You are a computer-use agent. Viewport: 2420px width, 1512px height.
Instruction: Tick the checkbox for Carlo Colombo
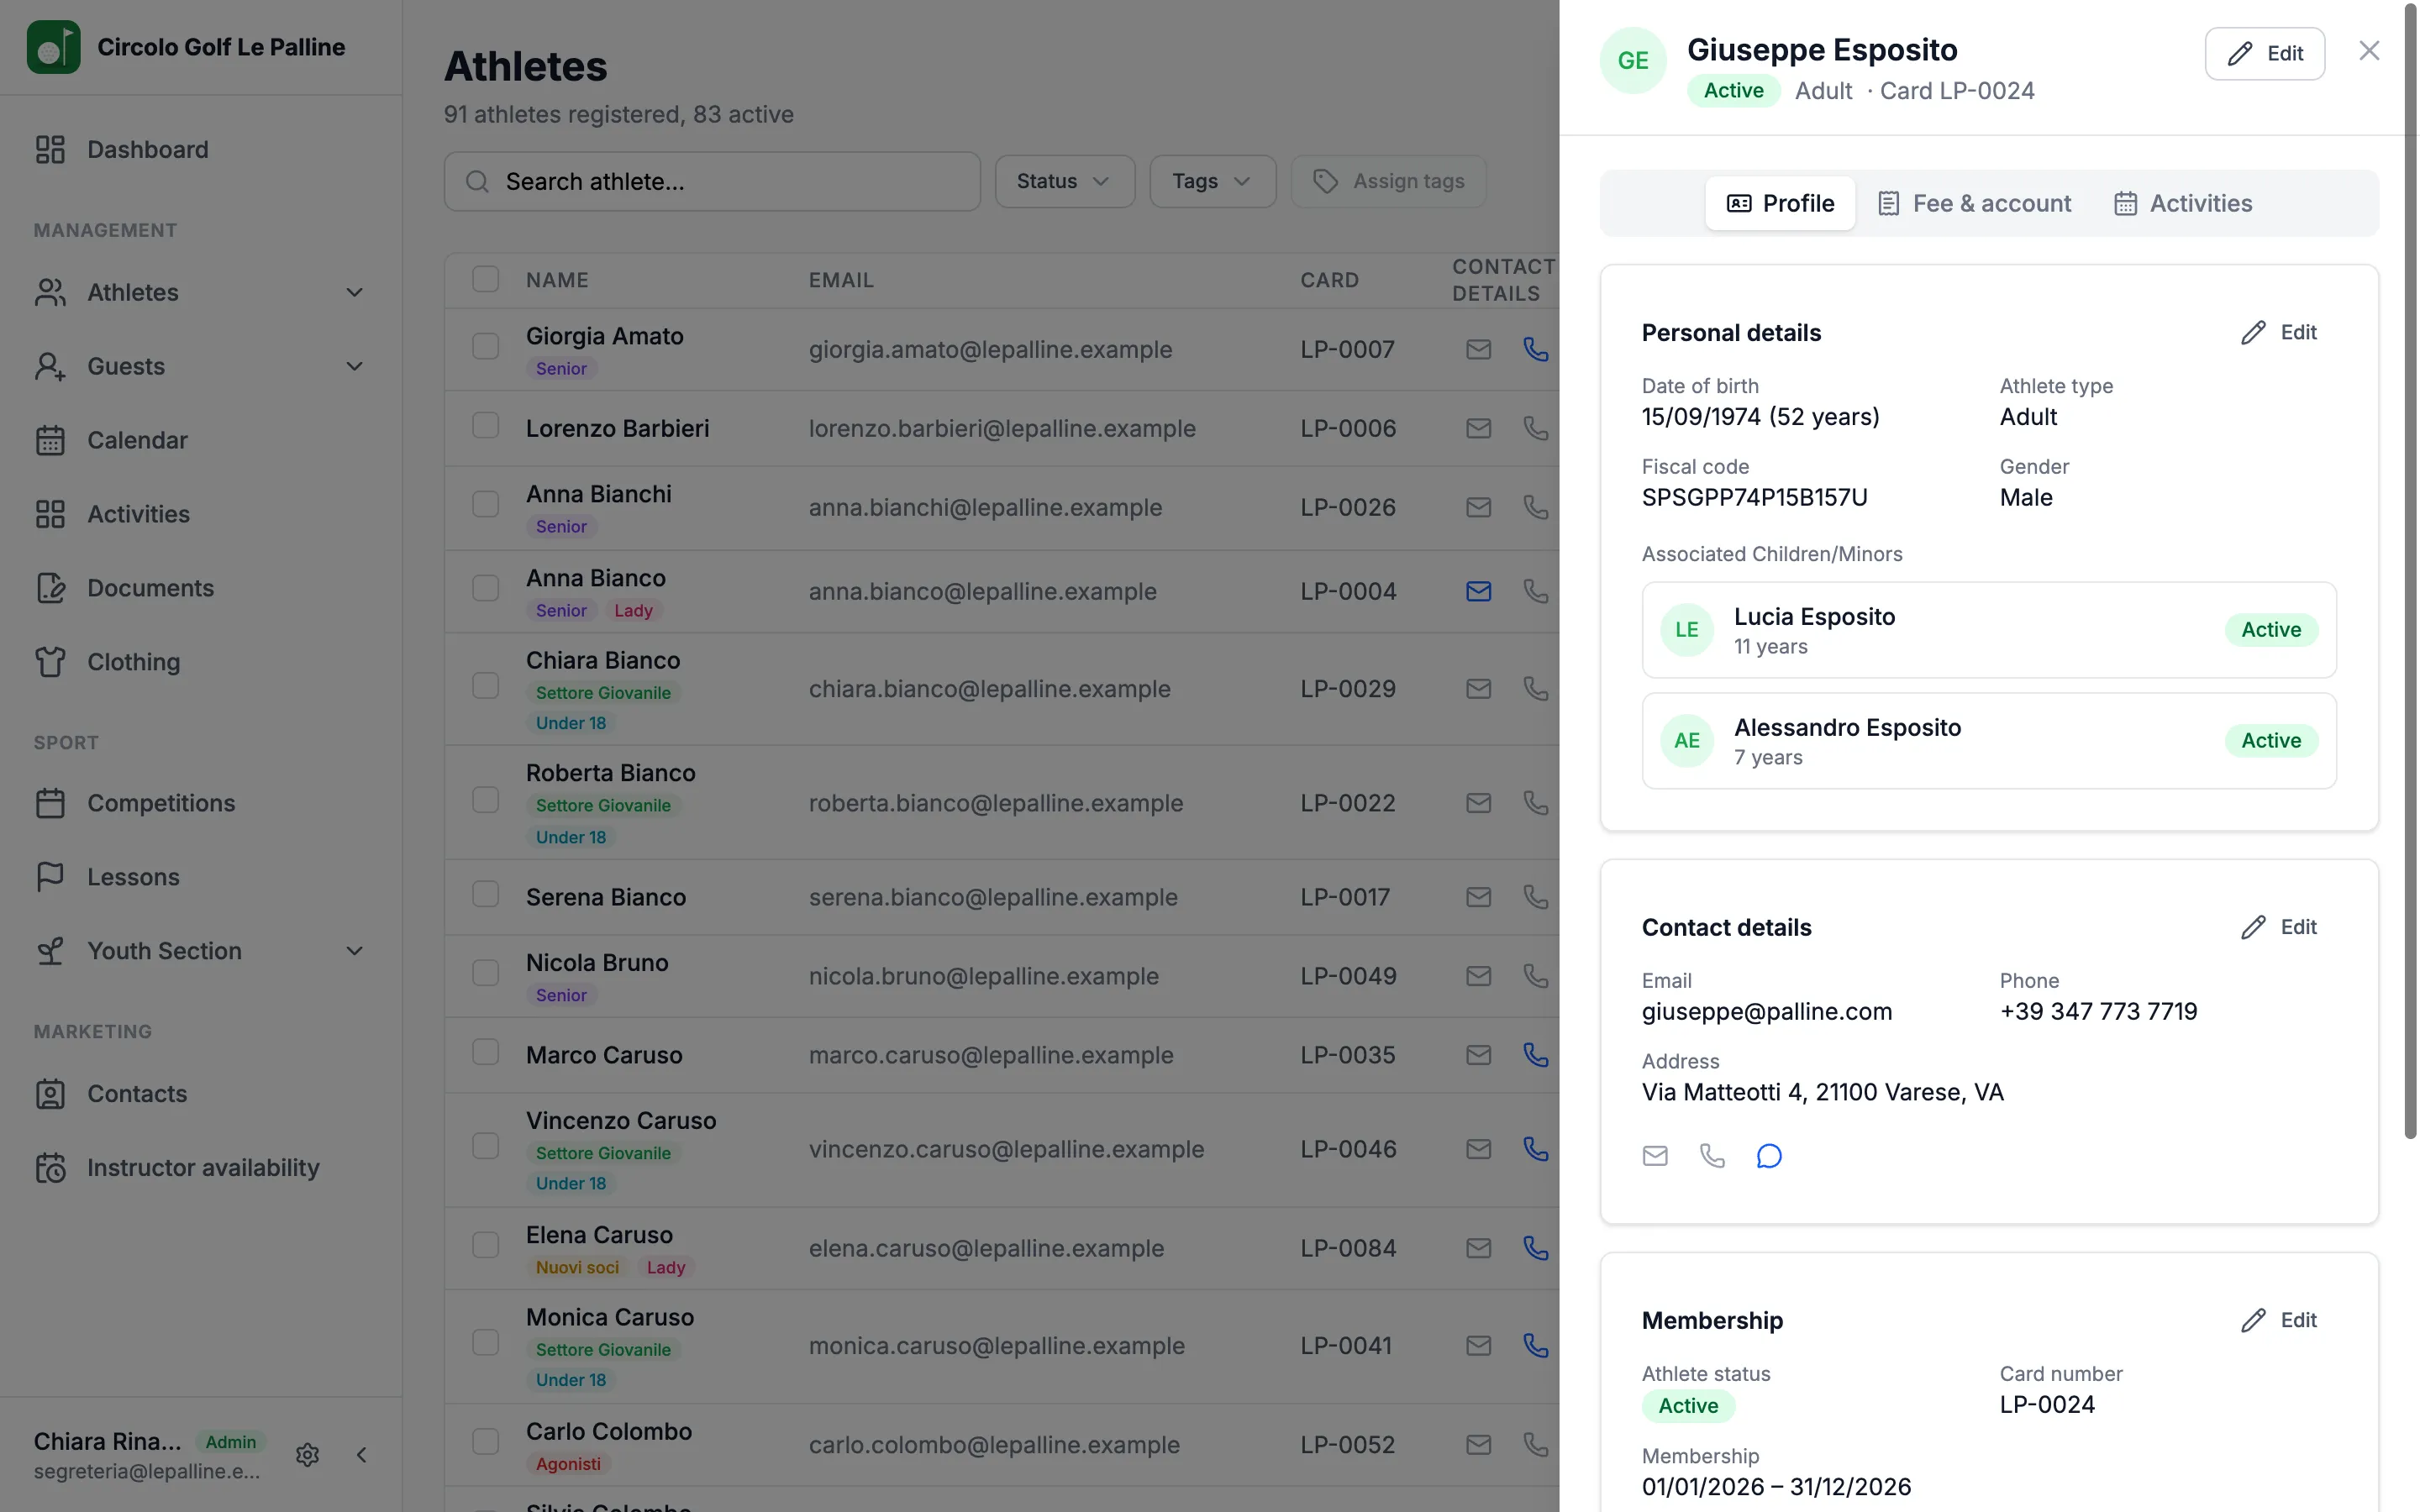click(486, 1442)
